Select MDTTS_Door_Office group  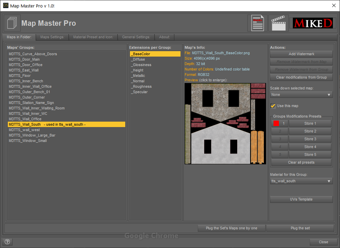(x=67, y=65)
